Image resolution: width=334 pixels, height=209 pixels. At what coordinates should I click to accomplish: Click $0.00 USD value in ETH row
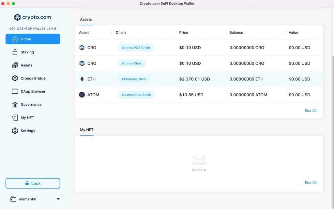299,79
